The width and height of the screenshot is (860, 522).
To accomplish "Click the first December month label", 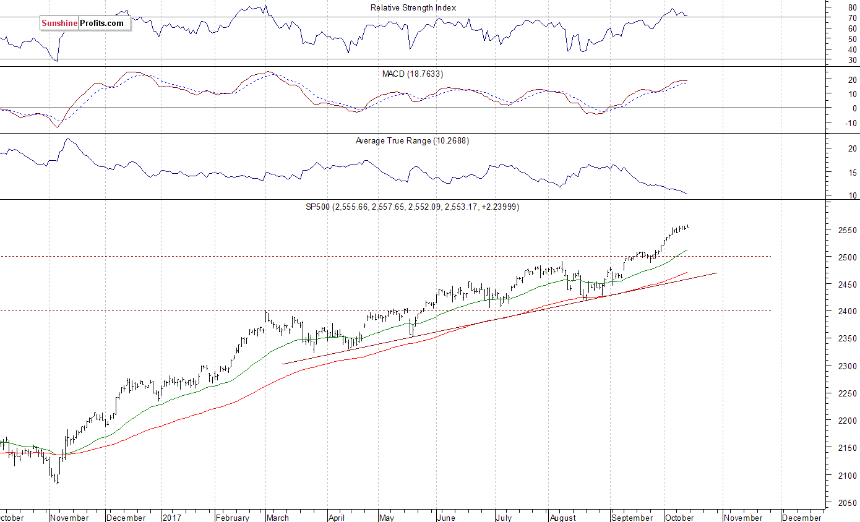I will coord(126,518).
